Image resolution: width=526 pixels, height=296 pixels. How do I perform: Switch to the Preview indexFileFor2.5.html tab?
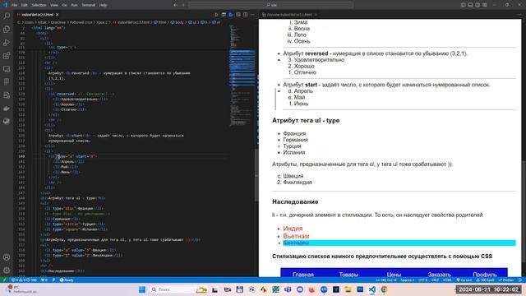289,15
